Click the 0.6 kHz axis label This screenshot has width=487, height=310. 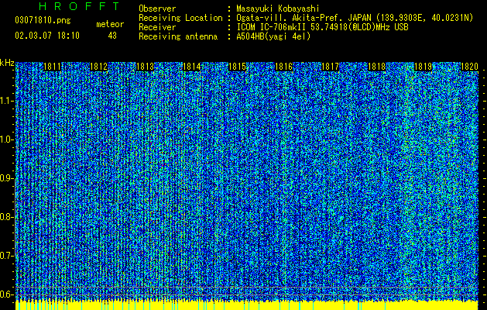pyautogui.click(x=7, y=294)
